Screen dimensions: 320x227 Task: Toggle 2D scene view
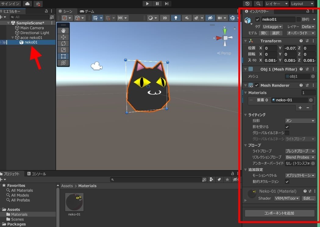[165, 18]
